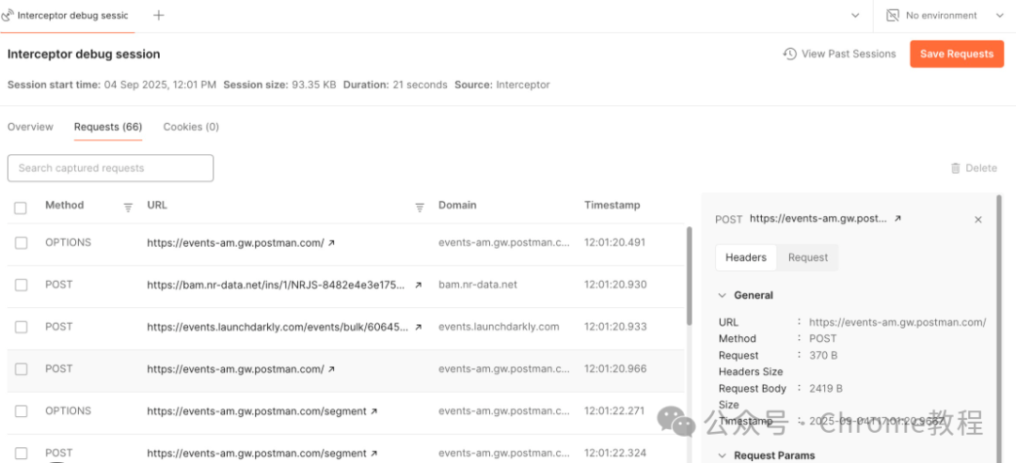Toggle the select-all header checkbox
This screenshot has width=1016, height=463.
pyautogui.click(x=21, y=208)
